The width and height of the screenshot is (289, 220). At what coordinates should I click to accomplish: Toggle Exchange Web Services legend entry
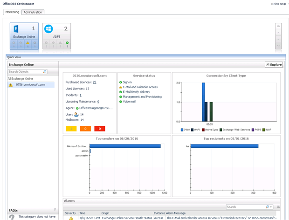[235, 130]
